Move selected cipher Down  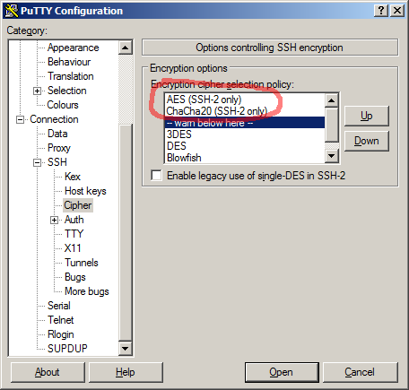[367, 141]
